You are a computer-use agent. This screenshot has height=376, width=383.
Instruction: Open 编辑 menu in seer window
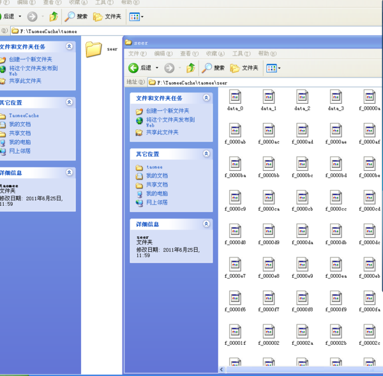(163, 54)
